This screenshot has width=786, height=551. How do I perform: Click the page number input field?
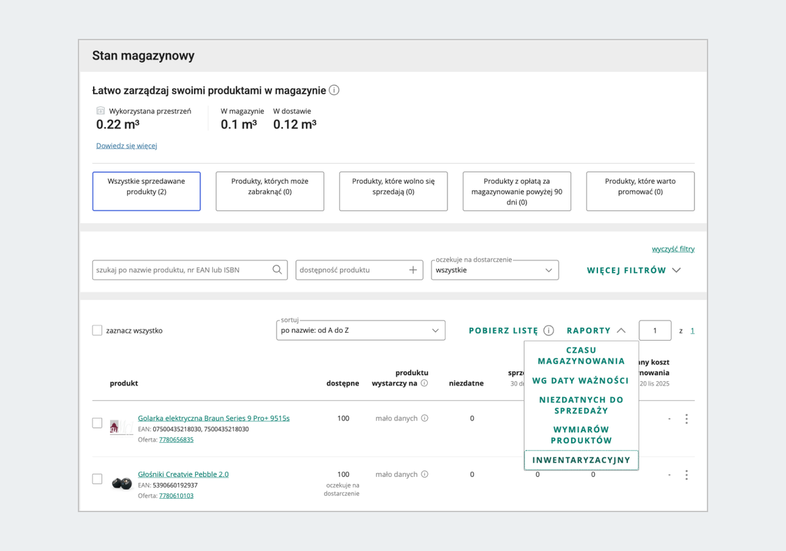point(654,331)
